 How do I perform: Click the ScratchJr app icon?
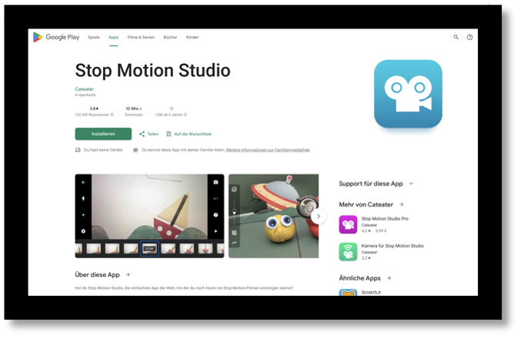tap(348, 293)
